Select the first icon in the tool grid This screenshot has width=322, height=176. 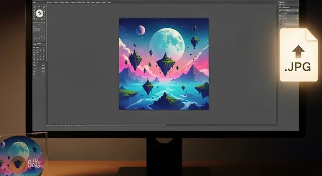coord(34,50)
